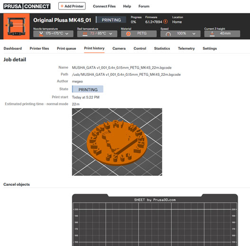The width and height of the screenshot is (250, 246).
Task: Open the Settings tab
Action: tap(210, 48)
